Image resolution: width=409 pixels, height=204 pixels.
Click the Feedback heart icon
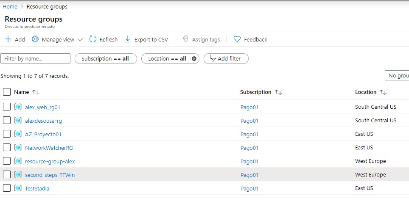pos(237,39)
